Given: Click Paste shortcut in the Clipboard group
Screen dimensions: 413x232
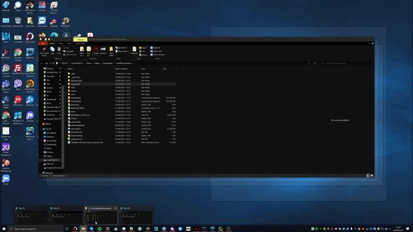Looking at the screenshot, I should [70, 55].
